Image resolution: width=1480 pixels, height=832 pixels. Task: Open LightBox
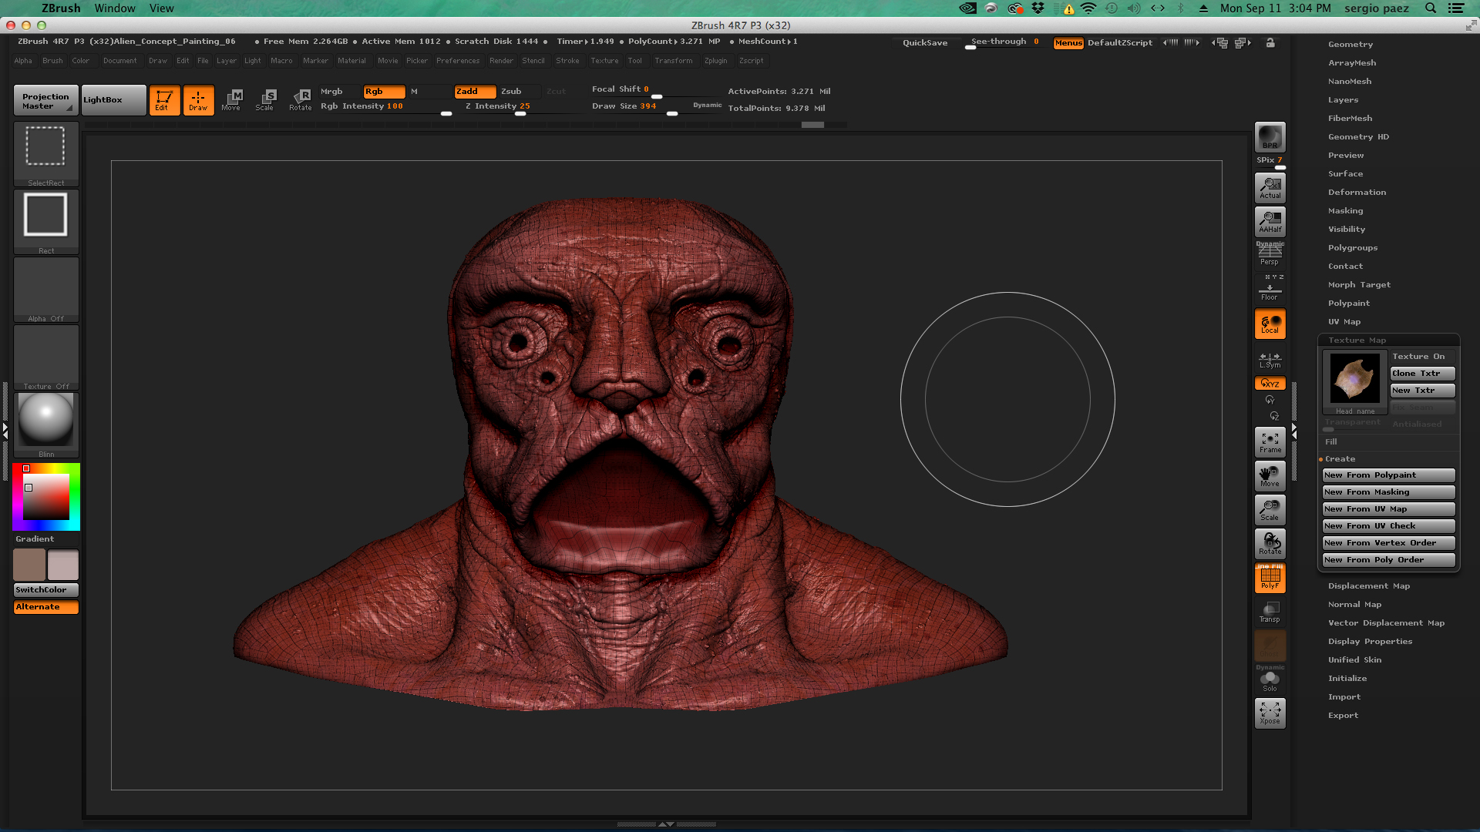[114, 100]
